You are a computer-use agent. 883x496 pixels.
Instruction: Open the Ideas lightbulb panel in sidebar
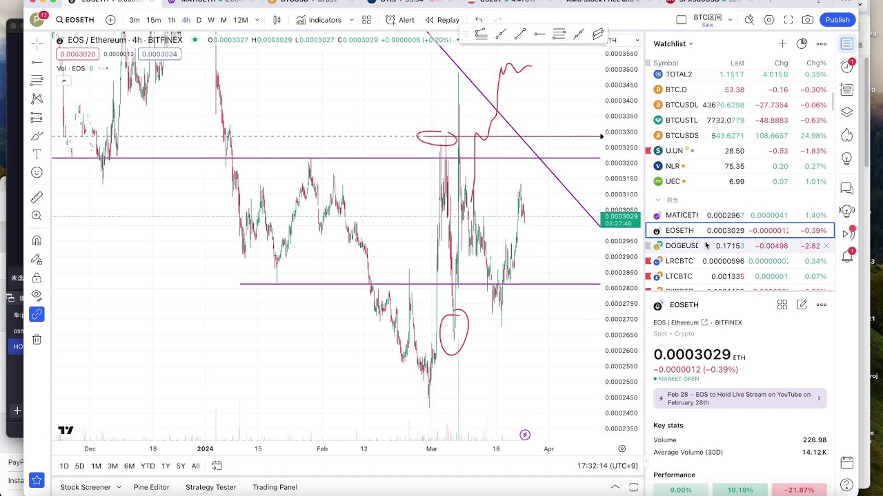(x=847, y=158)
